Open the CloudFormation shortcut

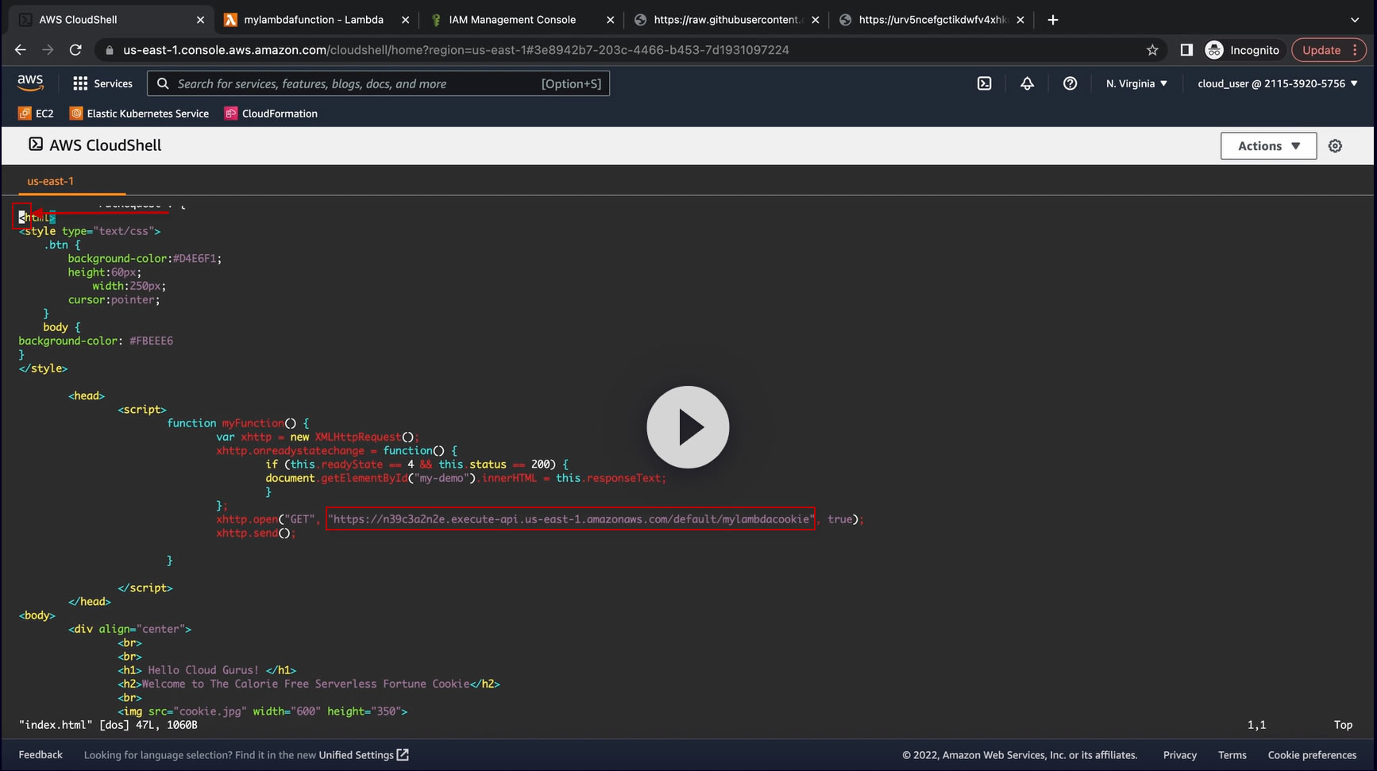pos(271,114)
